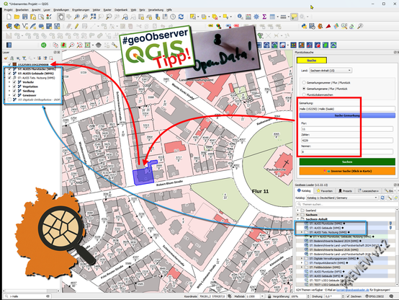This screenshot has width=399, height=300.
Task: Select the Gemarkungsnummer / Flur / Flurstück radio button
Action: coord(304,83)
